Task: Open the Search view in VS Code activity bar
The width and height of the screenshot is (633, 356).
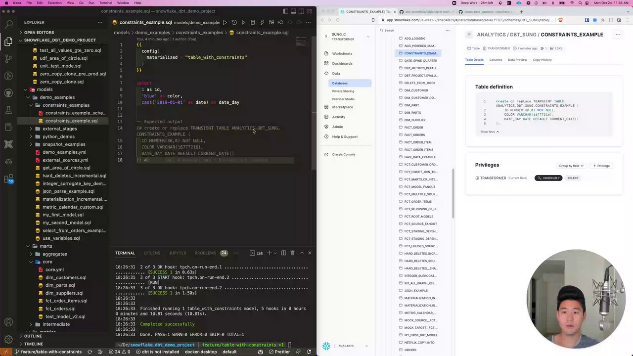Action: [8, 24]
